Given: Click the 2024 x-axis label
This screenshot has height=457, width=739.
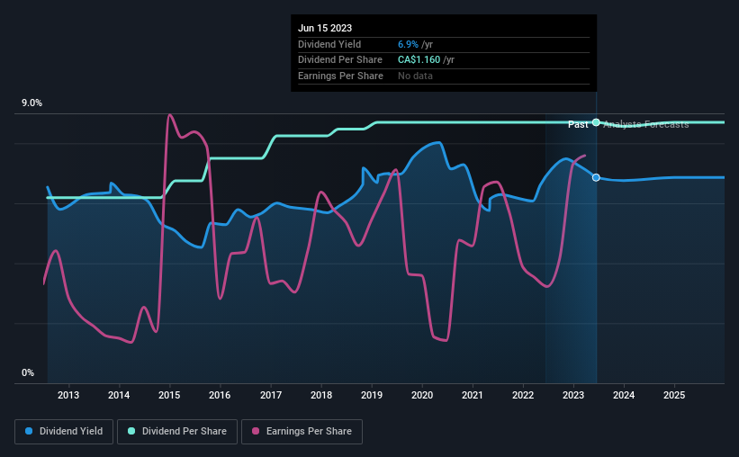Looking at the screenshot, I should coord(624,395).
